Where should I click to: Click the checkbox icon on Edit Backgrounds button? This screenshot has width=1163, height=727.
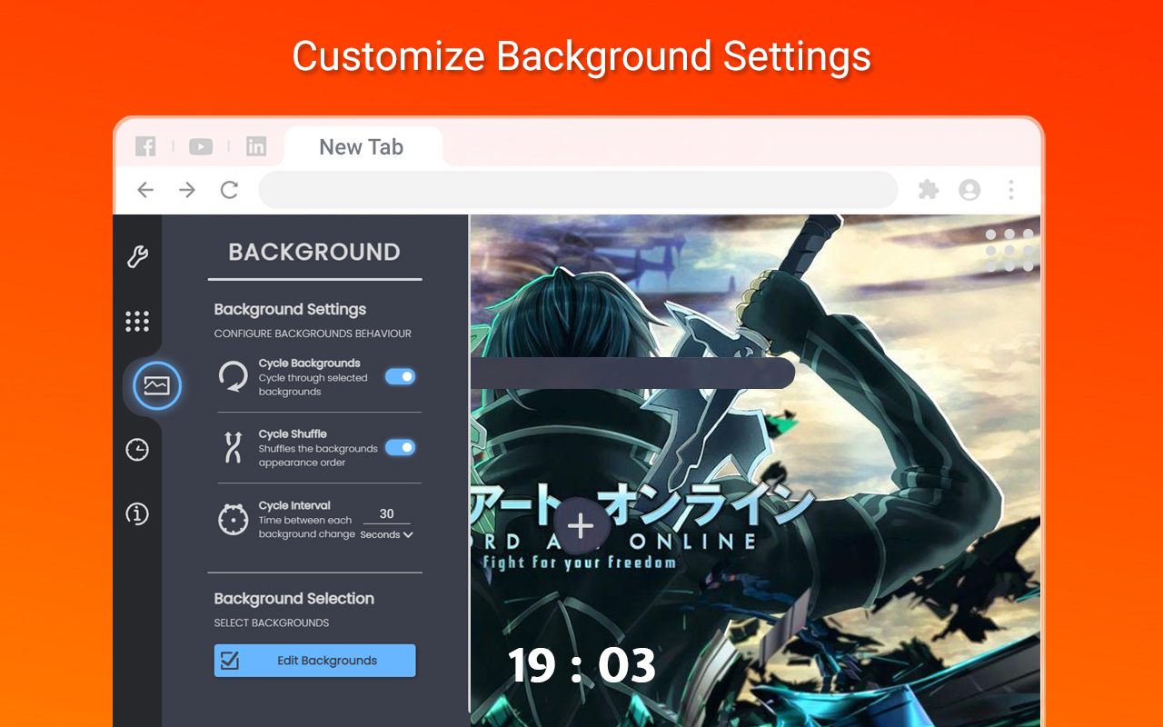pyautogui.click(x=230, y=661)
